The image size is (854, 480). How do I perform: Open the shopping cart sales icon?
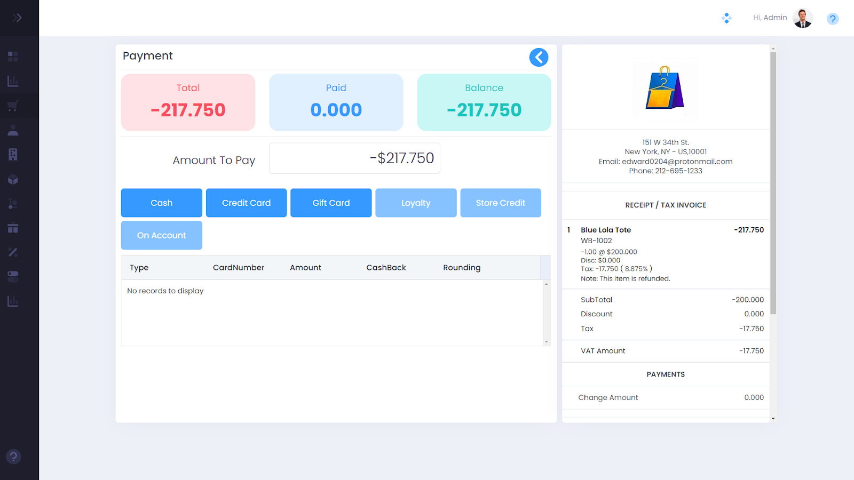(x=13, y=106)
